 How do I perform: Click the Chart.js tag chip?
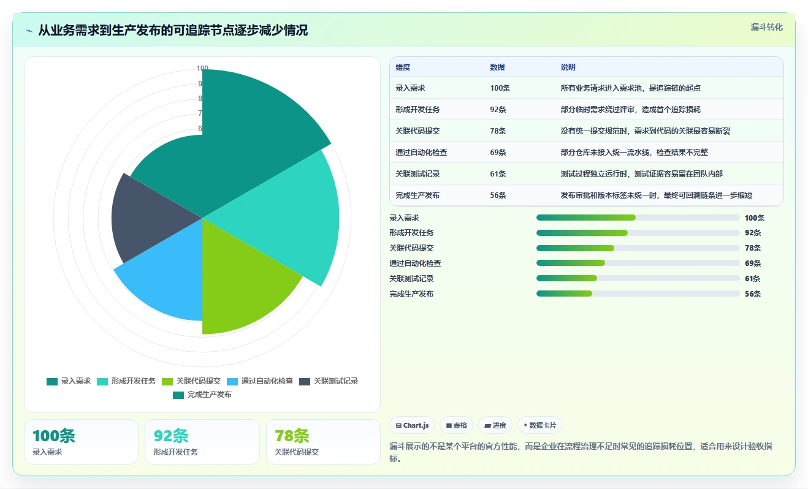click(x=412, y=425)
